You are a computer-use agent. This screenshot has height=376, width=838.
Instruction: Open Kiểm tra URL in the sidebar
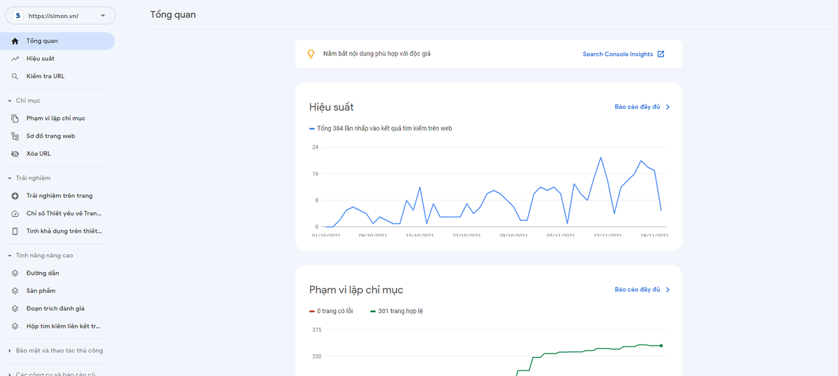57,76
